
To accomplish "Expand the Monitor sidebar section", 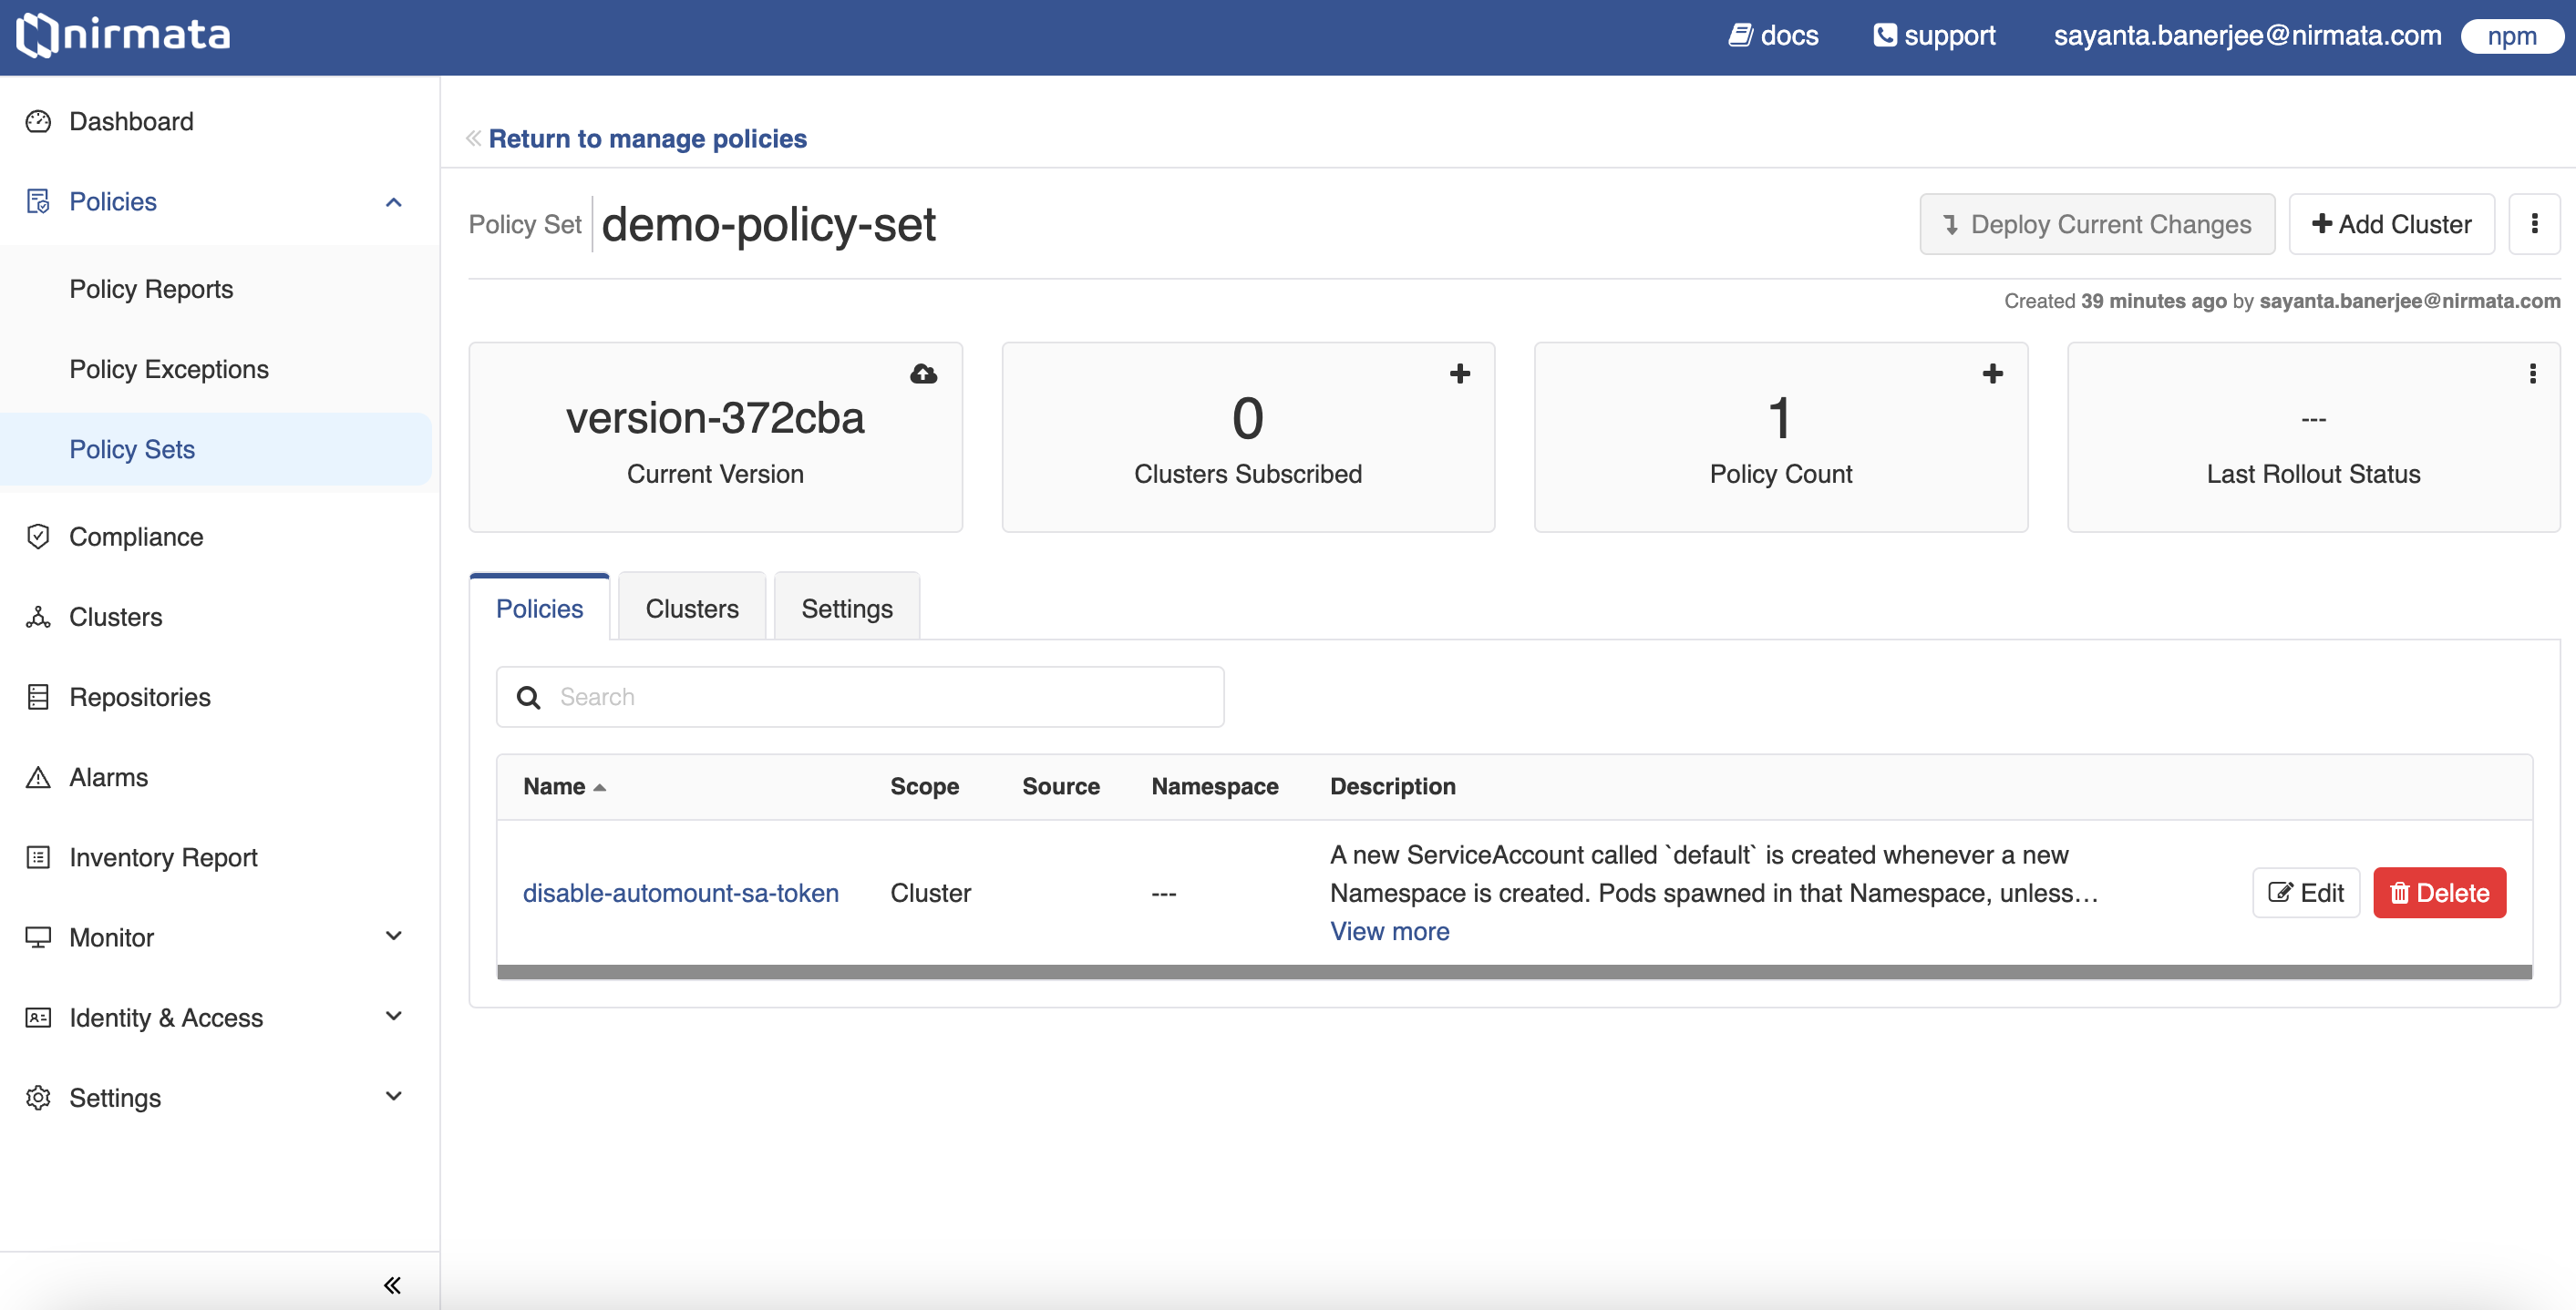I will (394, 936).
